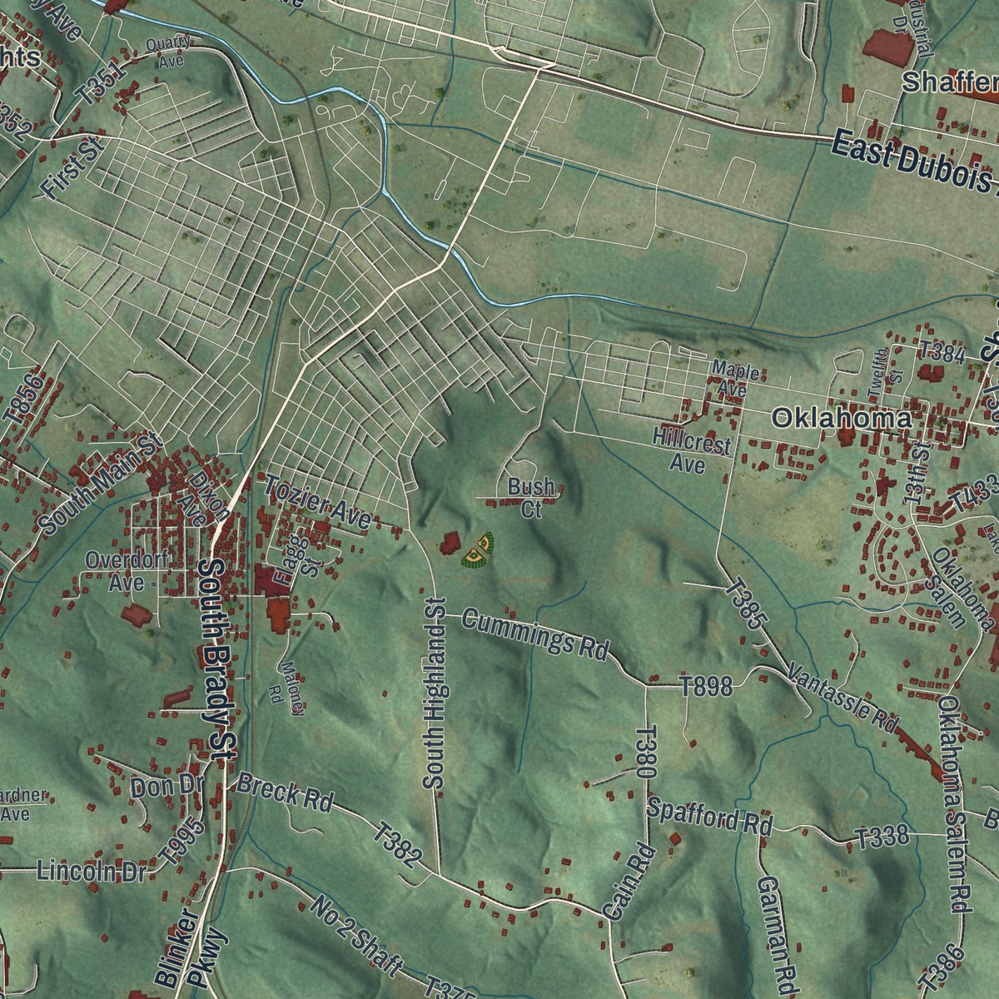This screenshot has width=999, height=999.
Task: Click the Twelfth St label
Action: coord(887,374)
